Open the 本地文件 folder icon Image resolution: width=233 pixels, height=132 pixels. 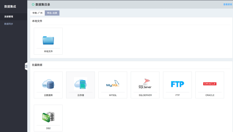pos(48,40)
